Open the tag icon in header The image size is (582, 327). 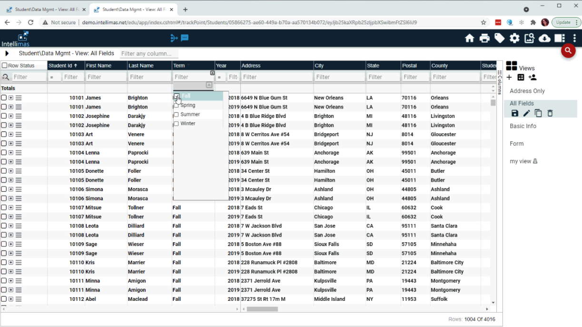pyautogui.click(x=499, y=39)
